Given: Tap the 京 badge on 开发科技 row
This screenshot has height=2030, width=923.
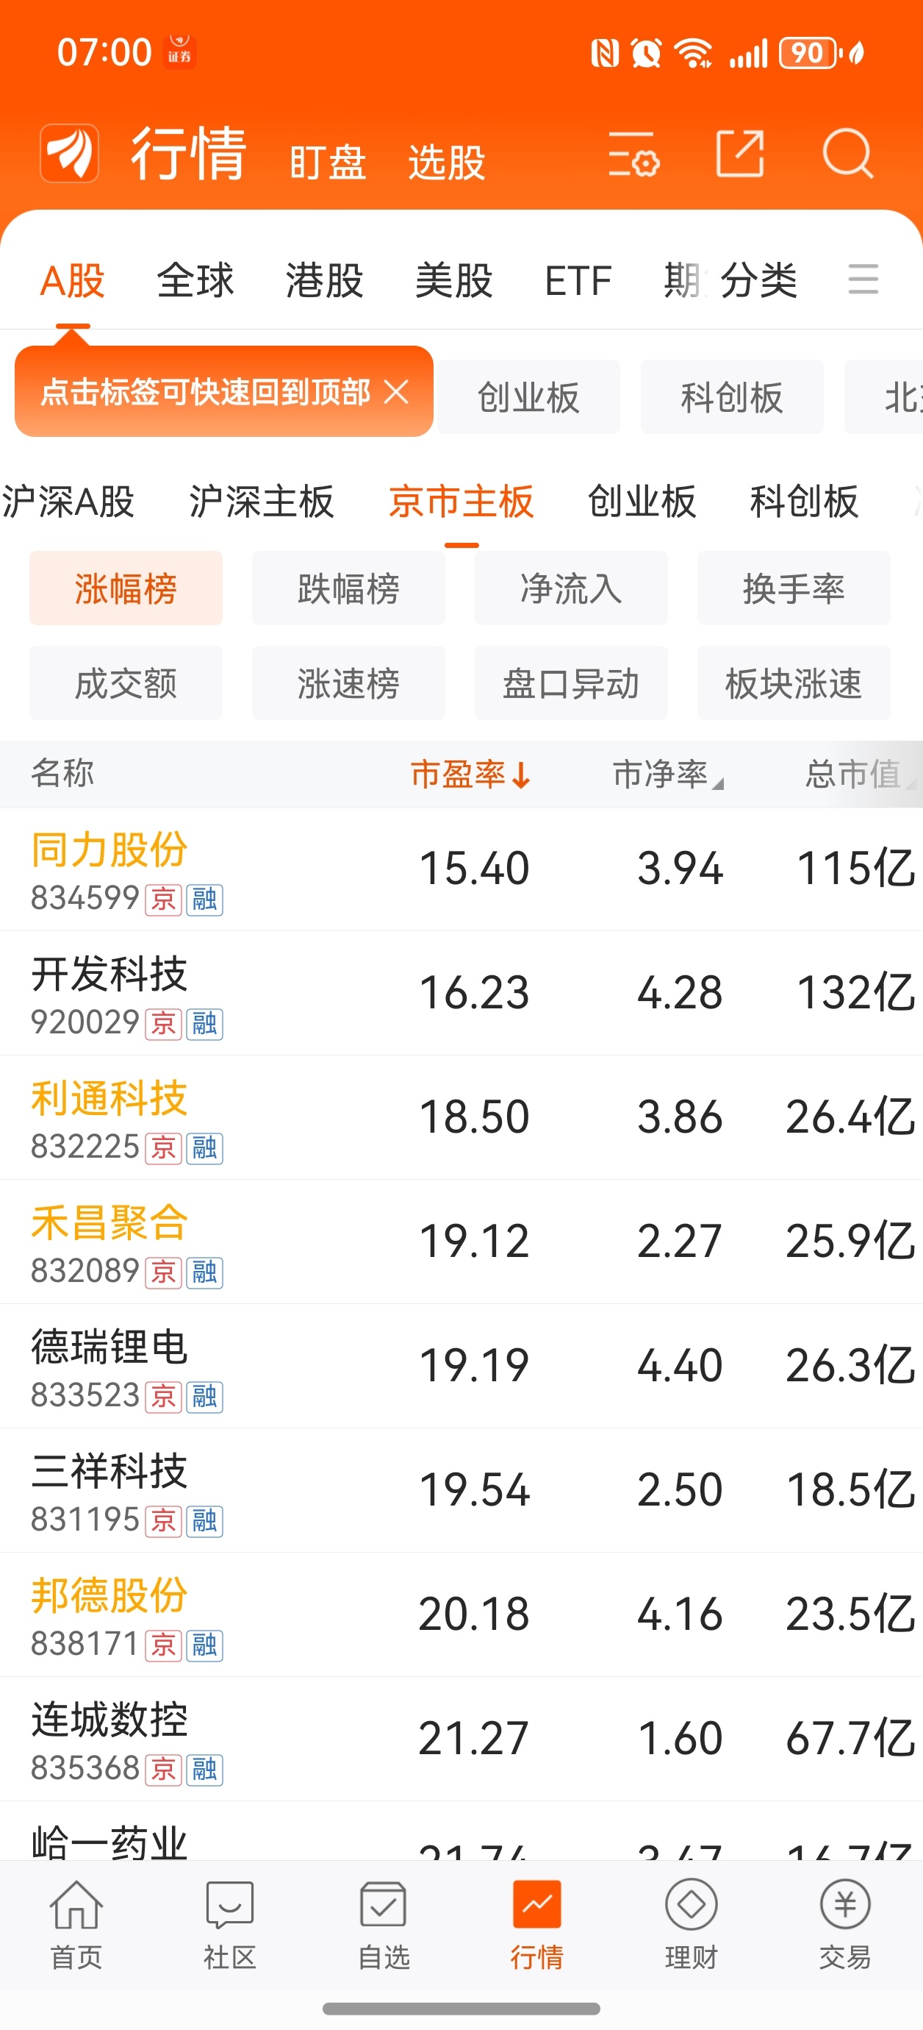Looking at the screenshot, I should point(164,1024).
